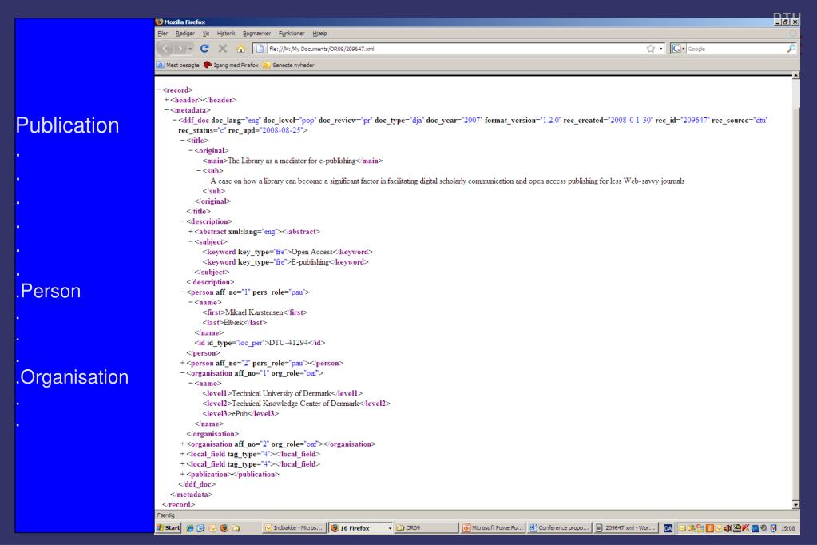
Task: Switch to the Conference propo... Word taskbar button
Action: click(x=559, y=527)
